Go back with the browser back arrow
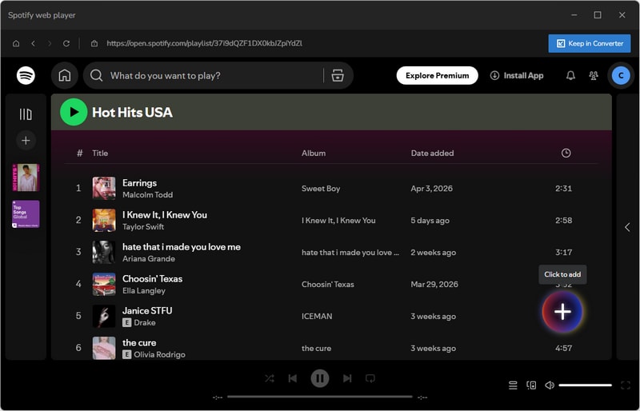The image size is (640, 411). click(33, 43)
